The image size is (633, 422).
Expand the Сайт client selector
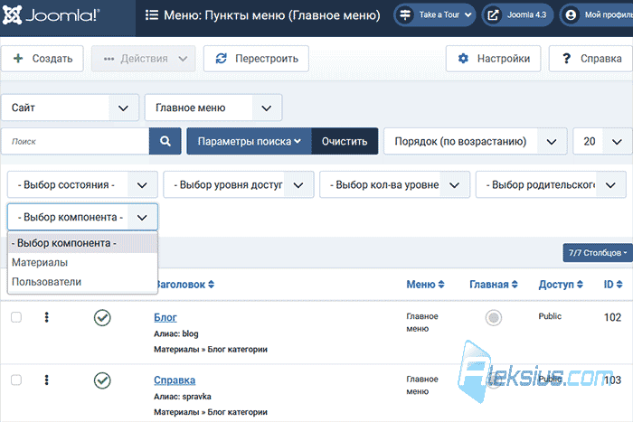pyautogui.click(x=71, y=108)
